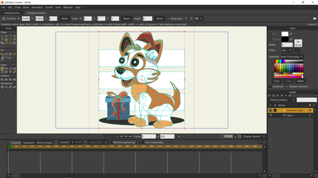Enable Auto-freeze keys checkbox

click(143, 142)
